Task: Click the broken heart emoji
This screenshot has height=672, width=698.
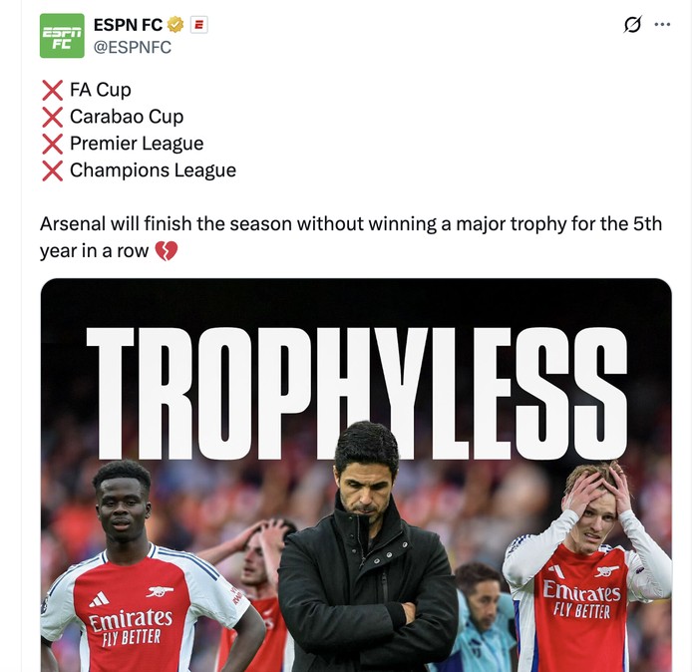Action: pyautogui.click(x=166, y=251)
